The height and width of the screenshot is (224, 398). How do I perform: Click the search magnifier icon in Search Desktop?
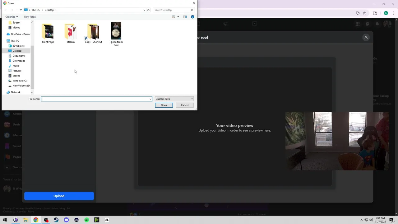tap(192, 10)
